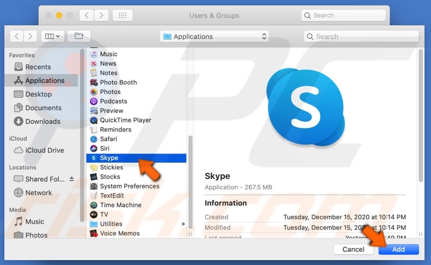The width and height of the screenshot is (431, 265).
Task: Go forward in the file dialog
Action: pos(30,36)
